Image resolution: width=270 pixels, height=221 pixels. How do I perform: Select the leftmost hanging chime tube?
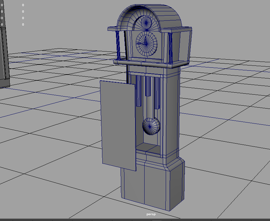click(138, 91)
